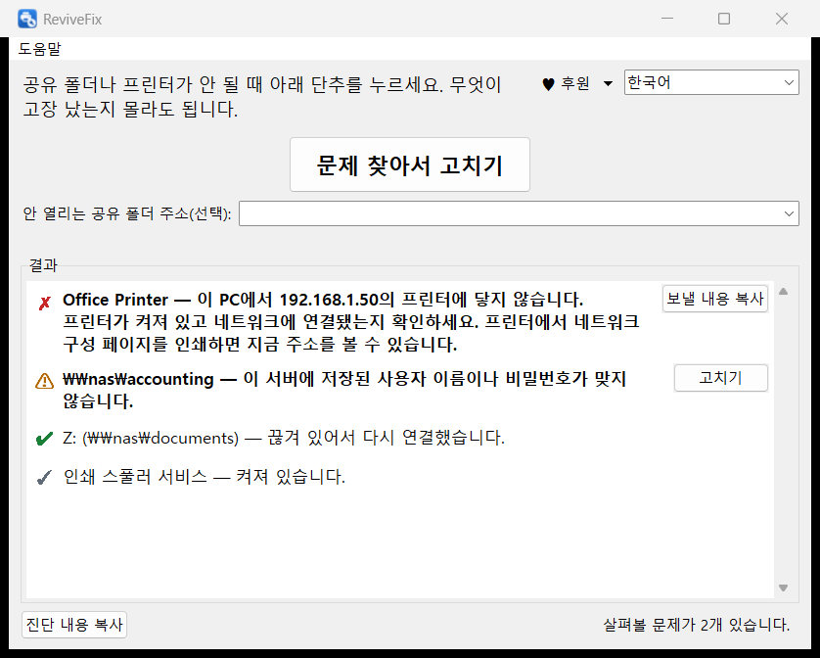Click the 진단 내용 복사 button
Viewport: 820px width, 658px height.
click(74, 625)
